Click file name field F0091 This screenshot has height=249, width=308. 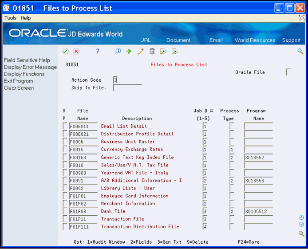83,181
